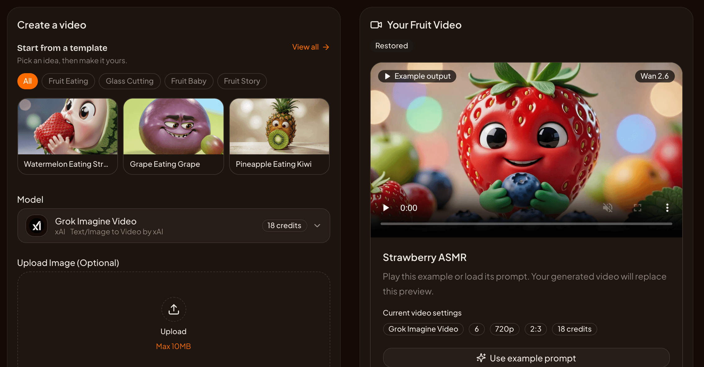704x367 pixels.
Task: Click the Grok Imagine Video settings chip
Action: 423,329
